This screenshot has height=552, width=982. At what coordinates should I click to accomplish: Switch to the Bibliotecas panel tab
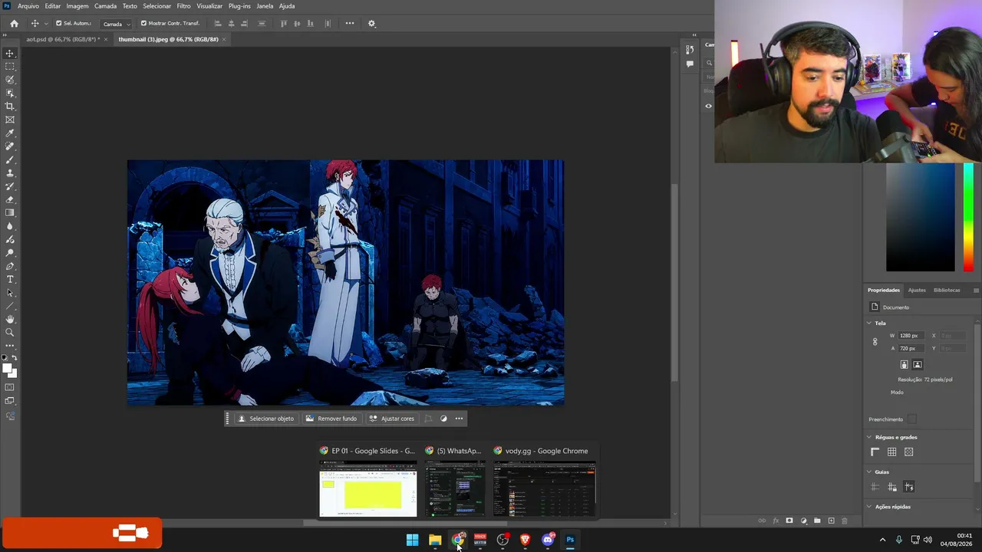(x=947, y=291)
